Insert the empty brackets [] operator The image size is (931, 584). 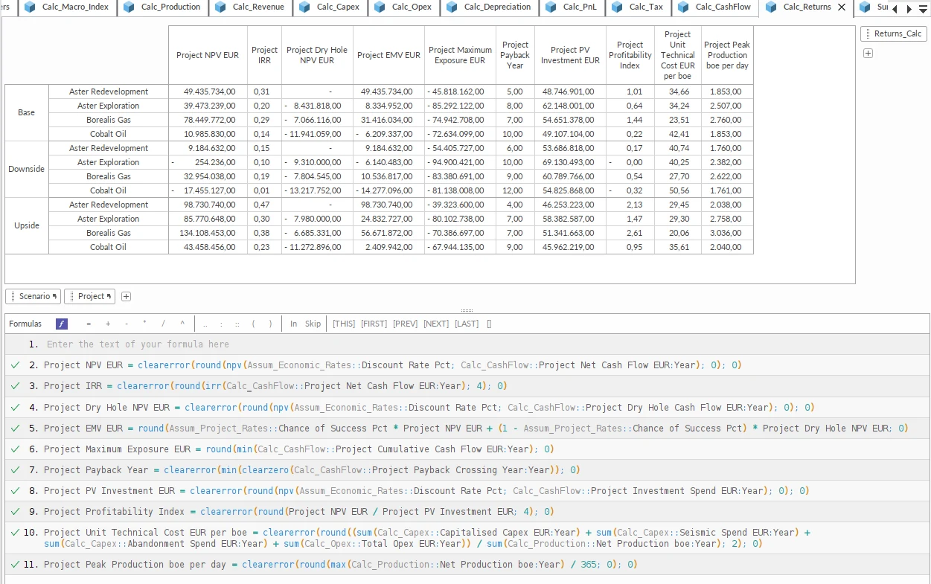(x=489, y=324)
